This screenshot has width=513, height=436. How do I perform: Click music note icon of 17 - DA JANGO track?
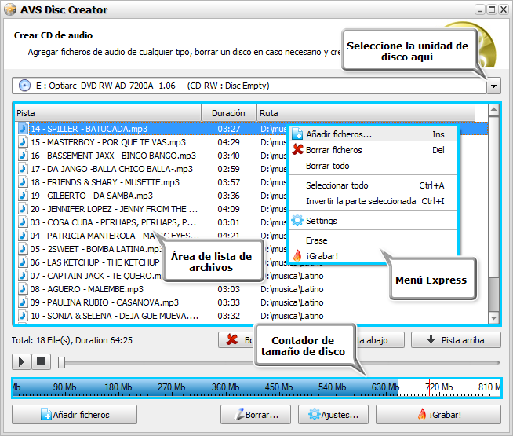coord(23,169)
